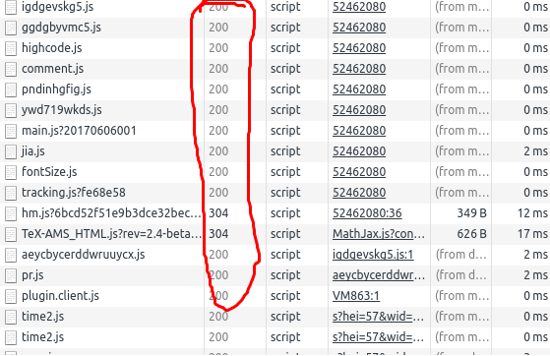
Task: Select the comment.js request
Action: coord(275,69)
